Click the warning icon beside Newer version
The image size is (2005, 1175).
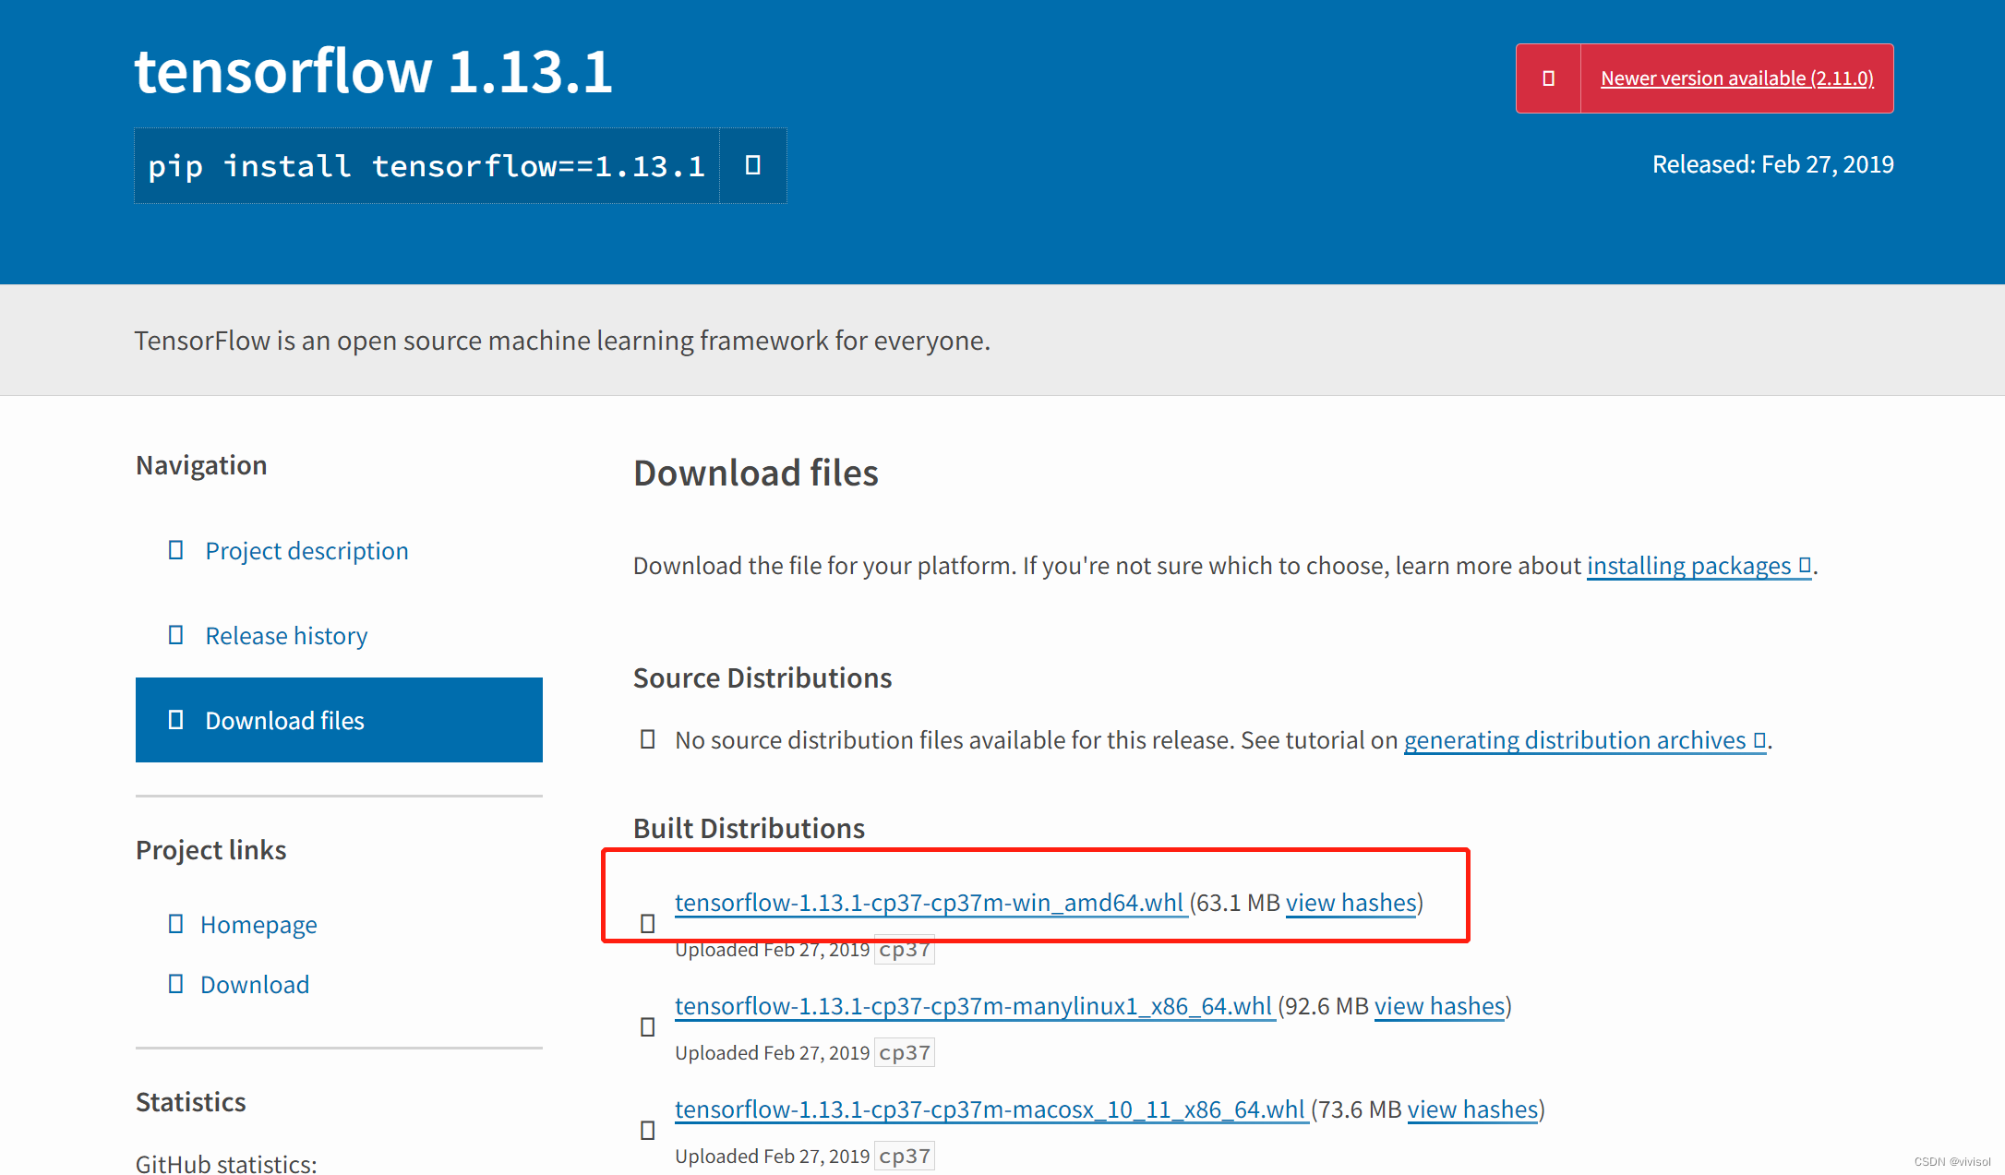click(1548, 78)
